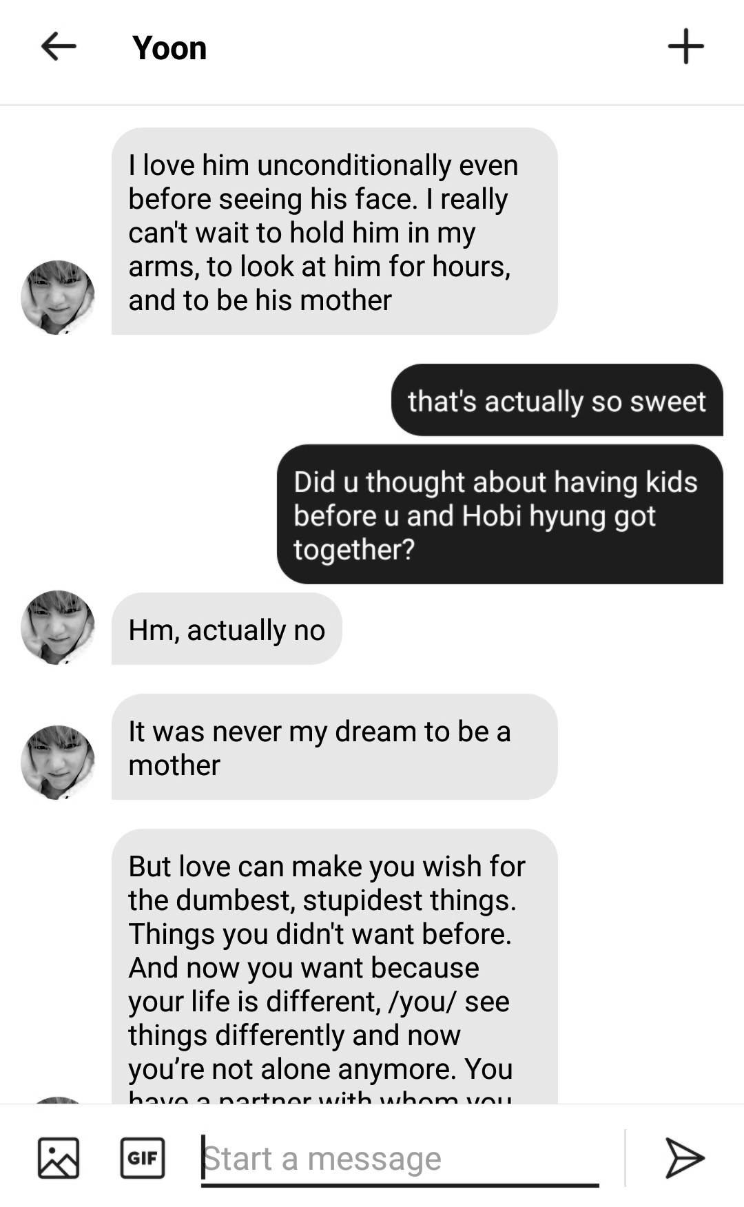The height and width of the screenshot is (1207, 744).
Task: Tap 'It was never my dream' message bubble
Action: 335,747
